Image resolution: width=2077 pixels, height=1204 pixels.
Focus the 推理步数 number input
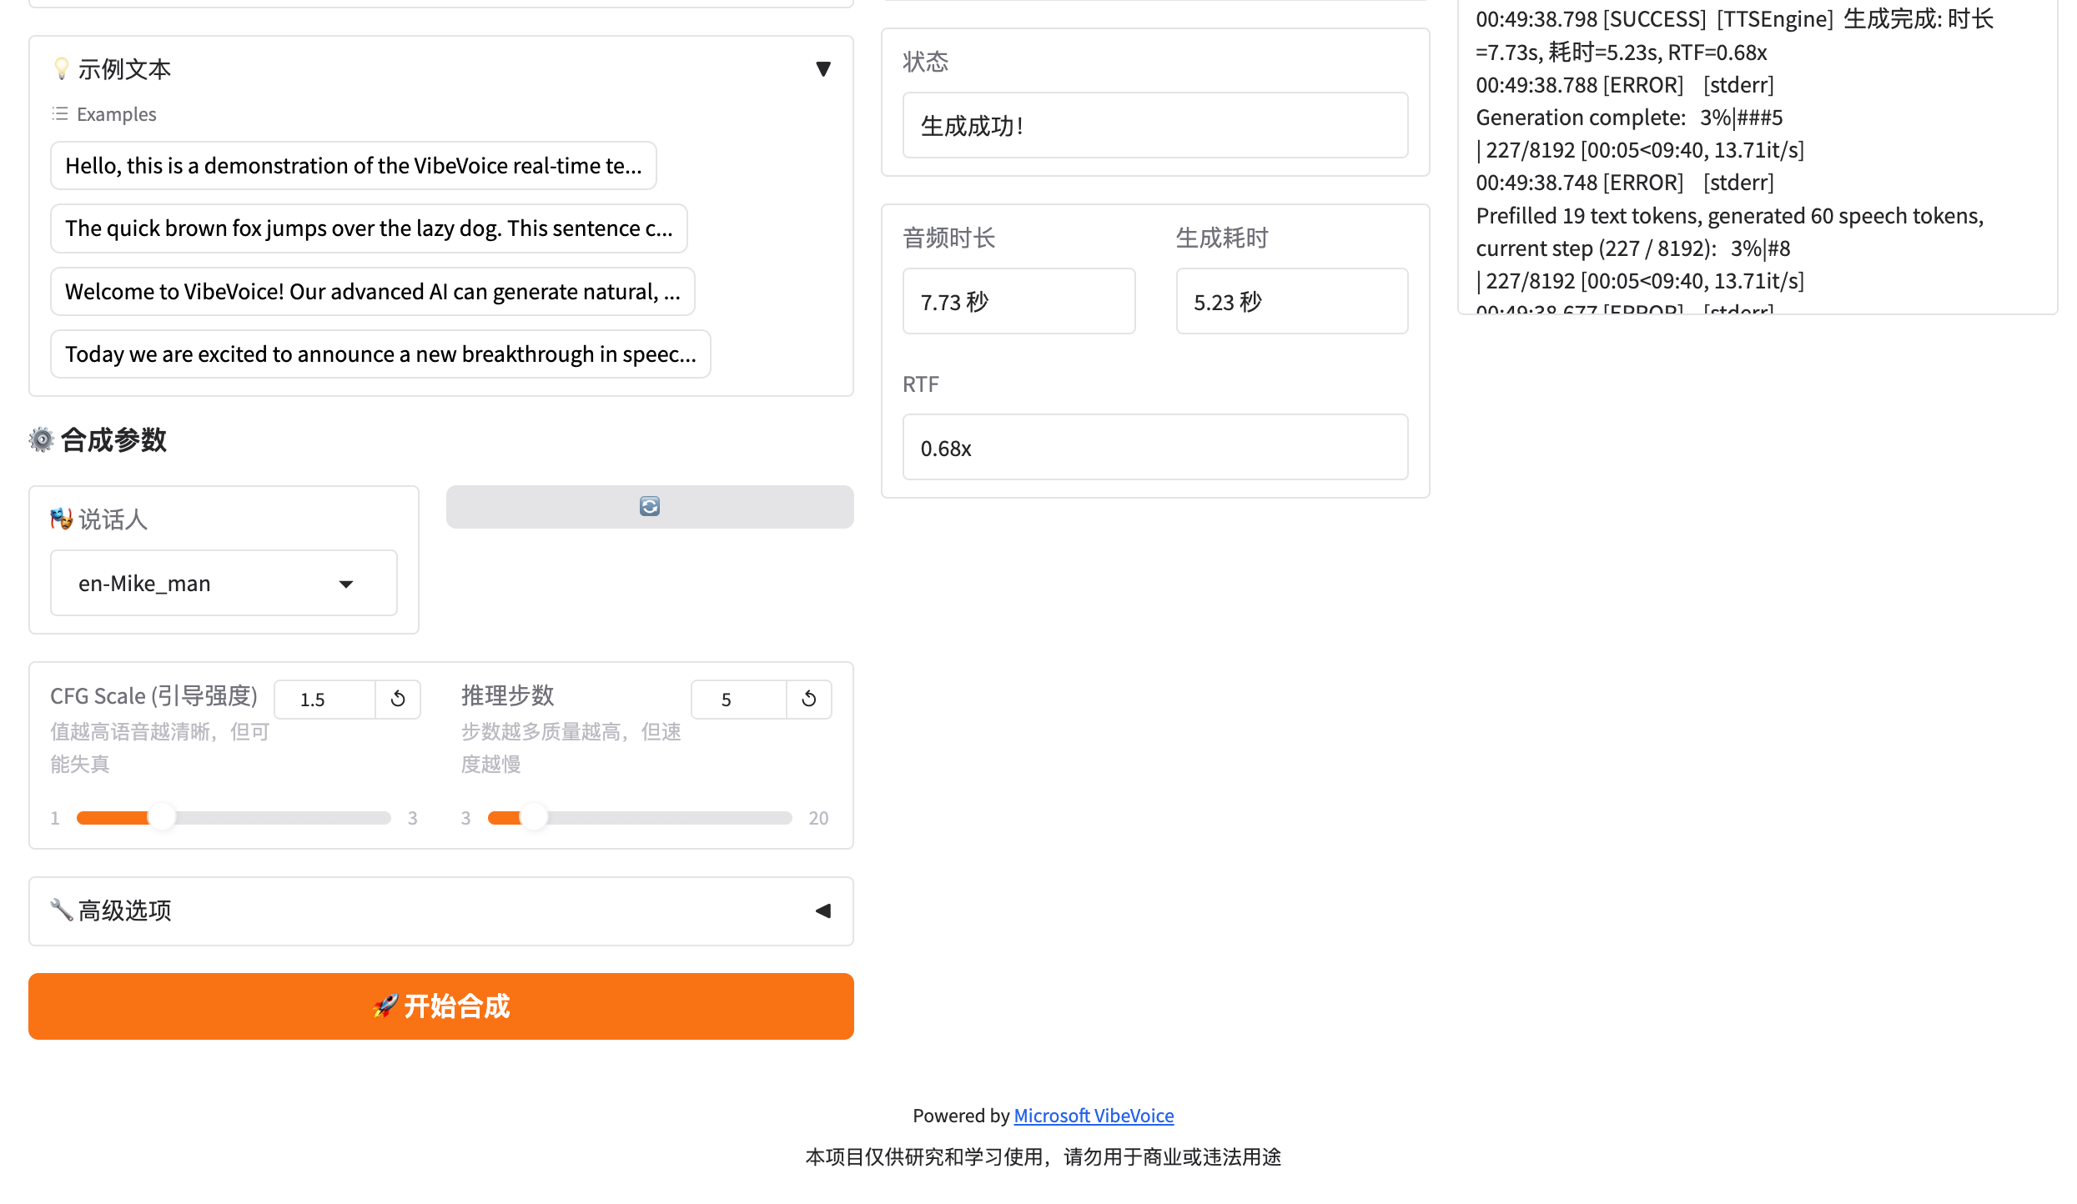[x=738, y=699]
